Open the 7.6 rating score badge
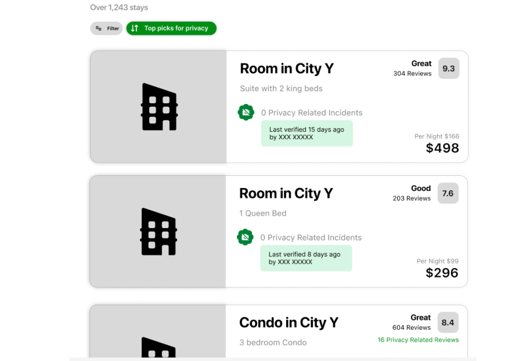Screen dimensions: 509x361 pyautogui.click(x=448, y=193)
